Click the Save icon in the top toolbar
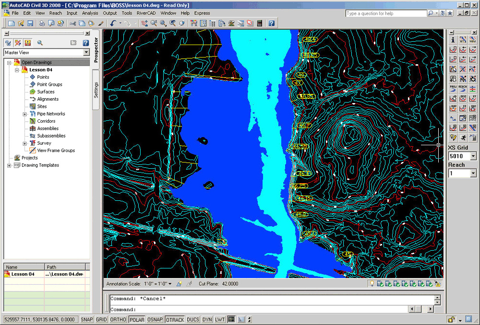 [29, 23]
